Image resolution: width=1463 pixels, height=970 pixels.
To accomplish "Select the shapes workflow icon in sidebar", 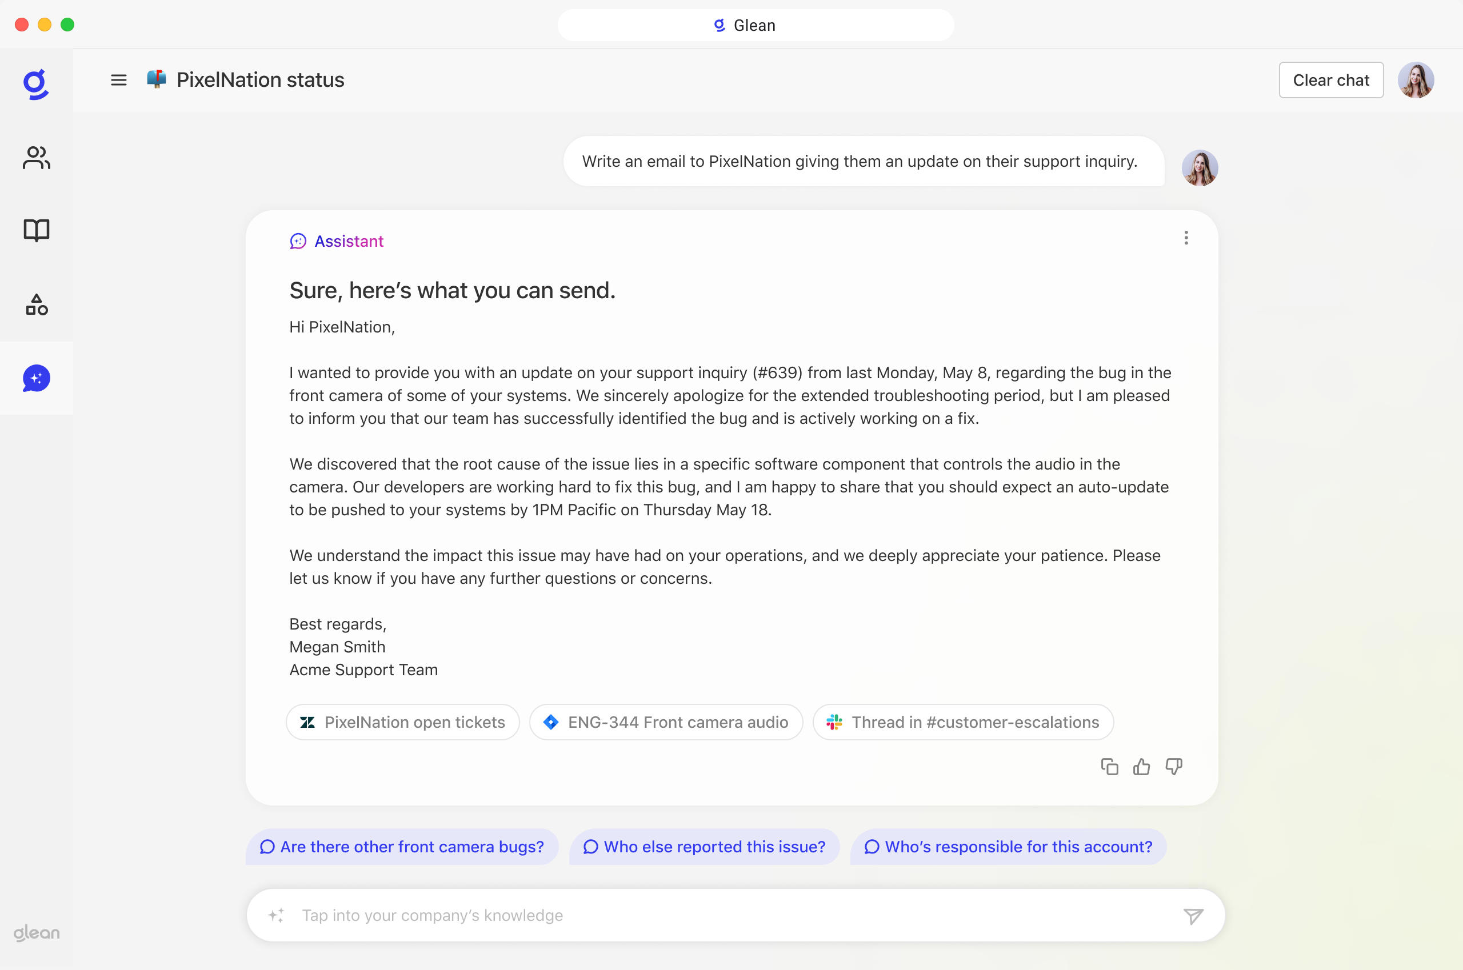I will click(36, 304).
